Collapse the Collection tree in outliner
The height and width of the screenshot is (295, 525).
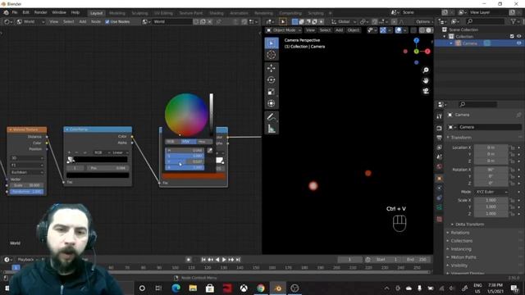tap(445, 36)
